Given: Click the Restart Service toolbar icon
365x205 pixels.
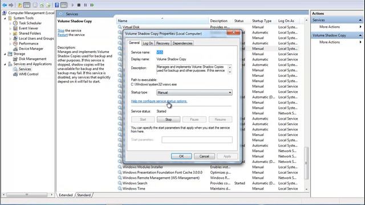Looking at the screenshot, I should 92,5.
